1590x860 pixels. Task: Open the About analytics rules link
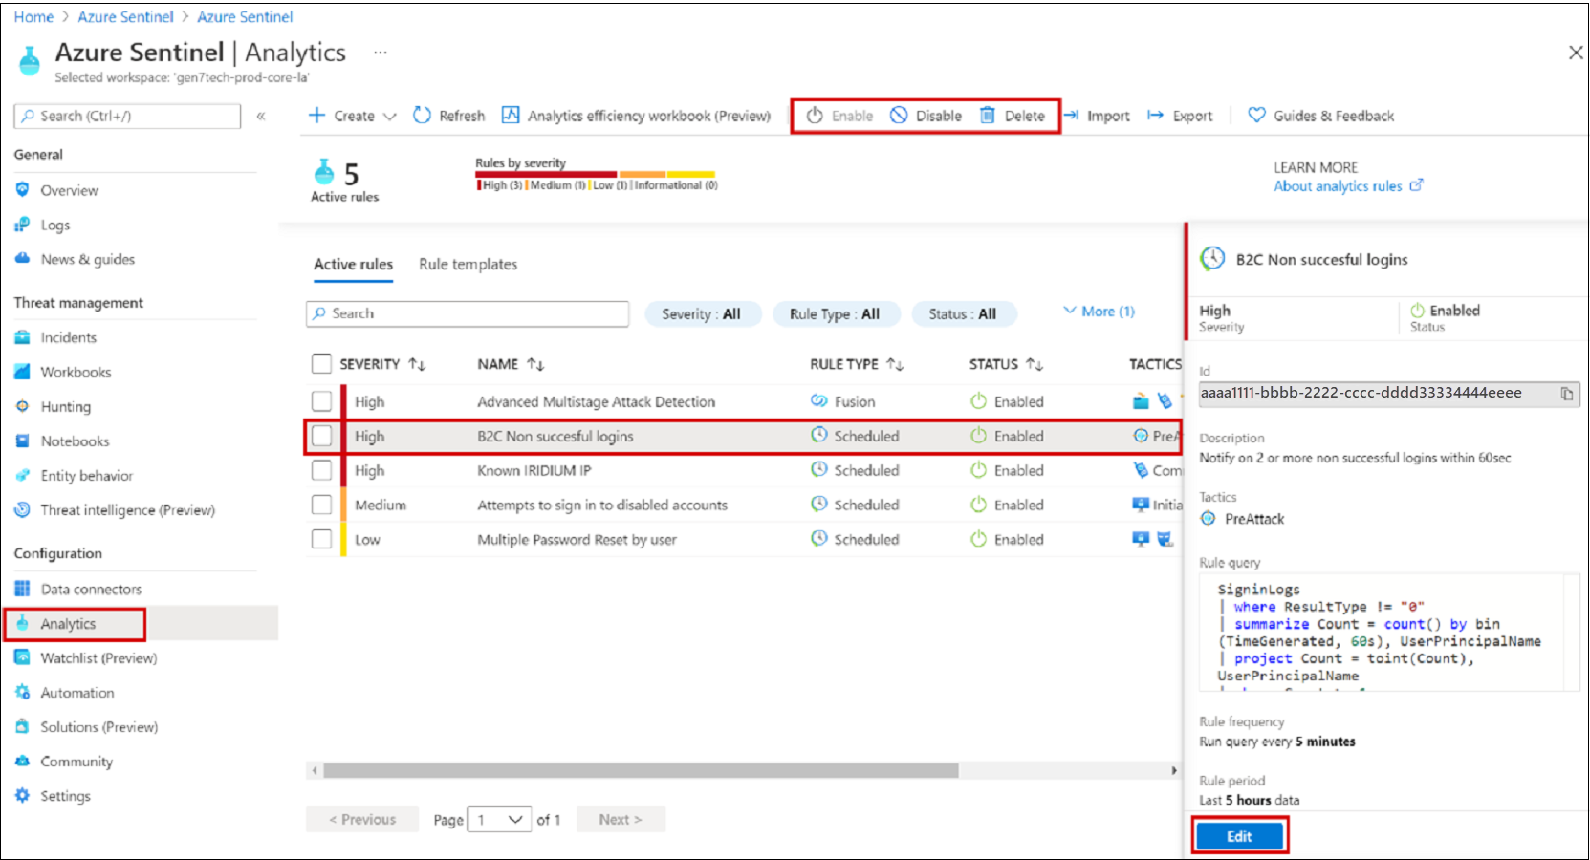click(1340, 185)
